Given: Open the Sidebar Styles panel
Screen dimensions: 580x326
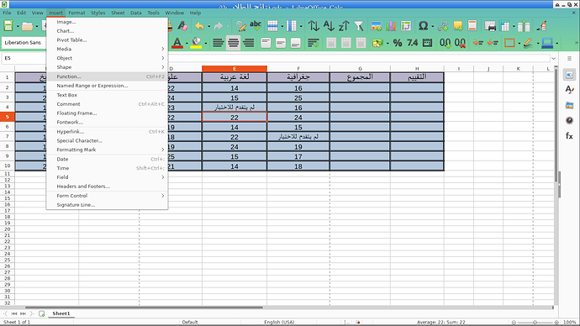Looking at the screenshot, I should [569, 90].
